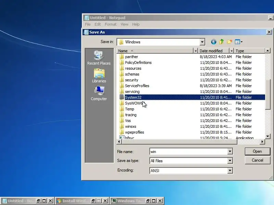The width and height of the screenshot is (274, 205).
Task: Sort by the Type column header
Action: coord(249,51)
